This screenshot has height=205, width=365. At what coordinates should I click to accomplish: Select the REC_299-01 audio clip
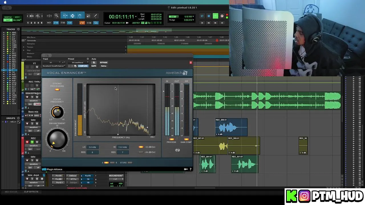(231, 127)
